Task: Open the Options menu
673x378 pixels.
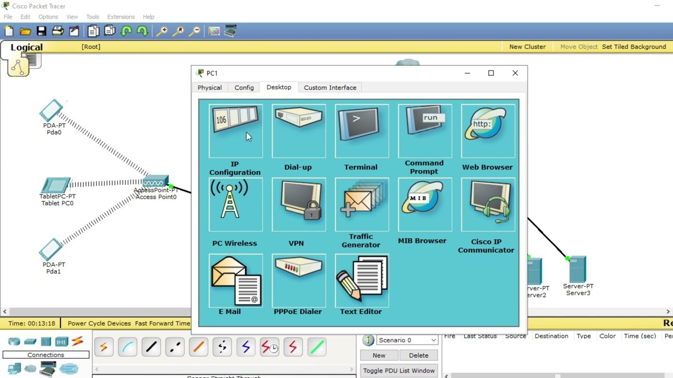Action: [x=48, y=17]
